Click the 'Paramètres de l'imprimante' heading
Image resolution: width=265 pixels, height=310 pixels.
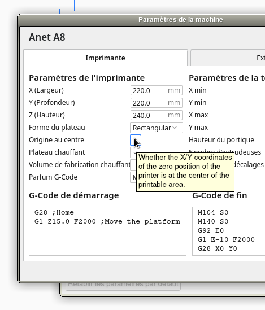click(x=87, y=78)
